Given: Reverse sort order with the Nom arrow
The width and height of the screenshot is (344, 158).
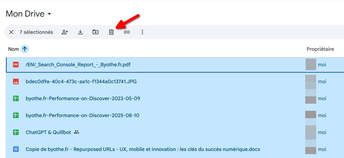Looking at the screenshot, I should pos(25,49).
